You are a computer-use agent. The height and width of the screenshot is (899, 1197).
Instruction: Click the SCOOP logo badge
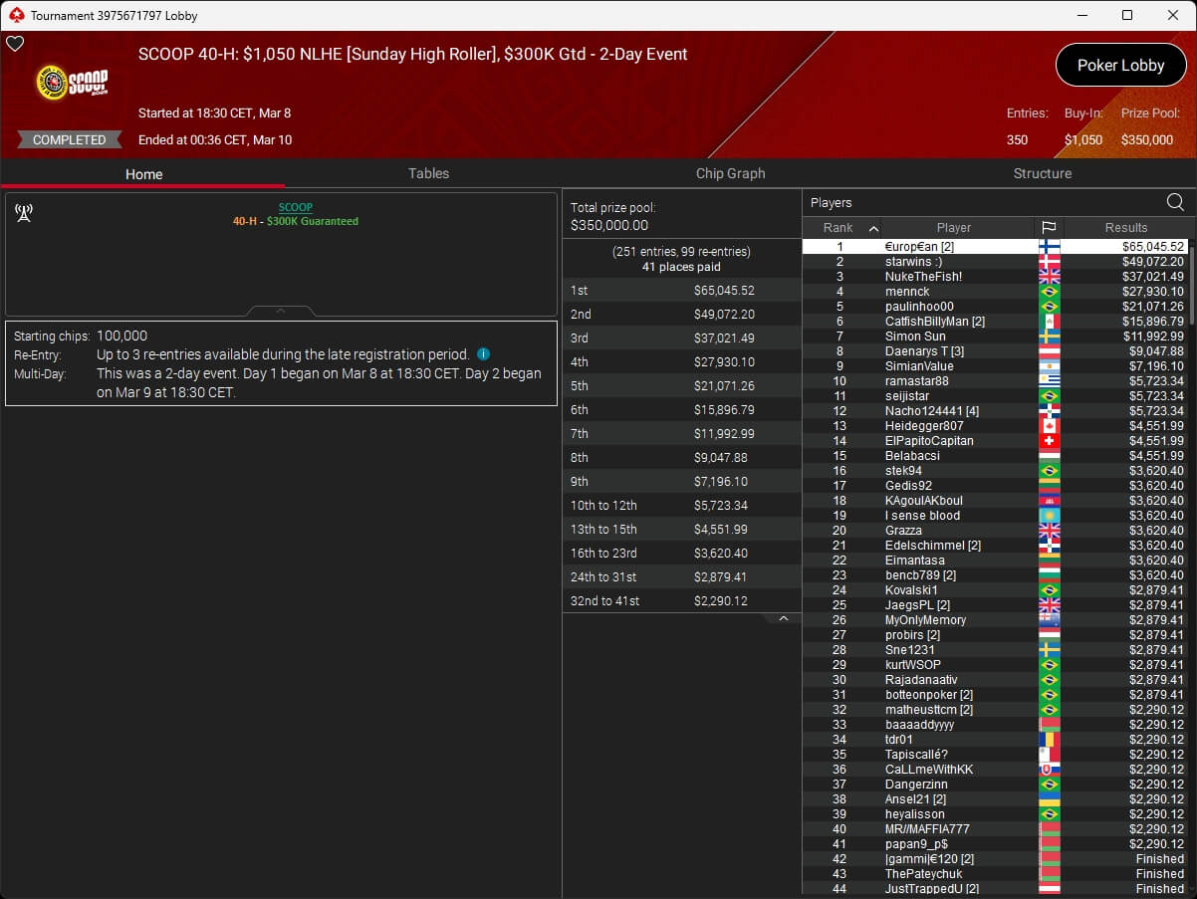72,83
